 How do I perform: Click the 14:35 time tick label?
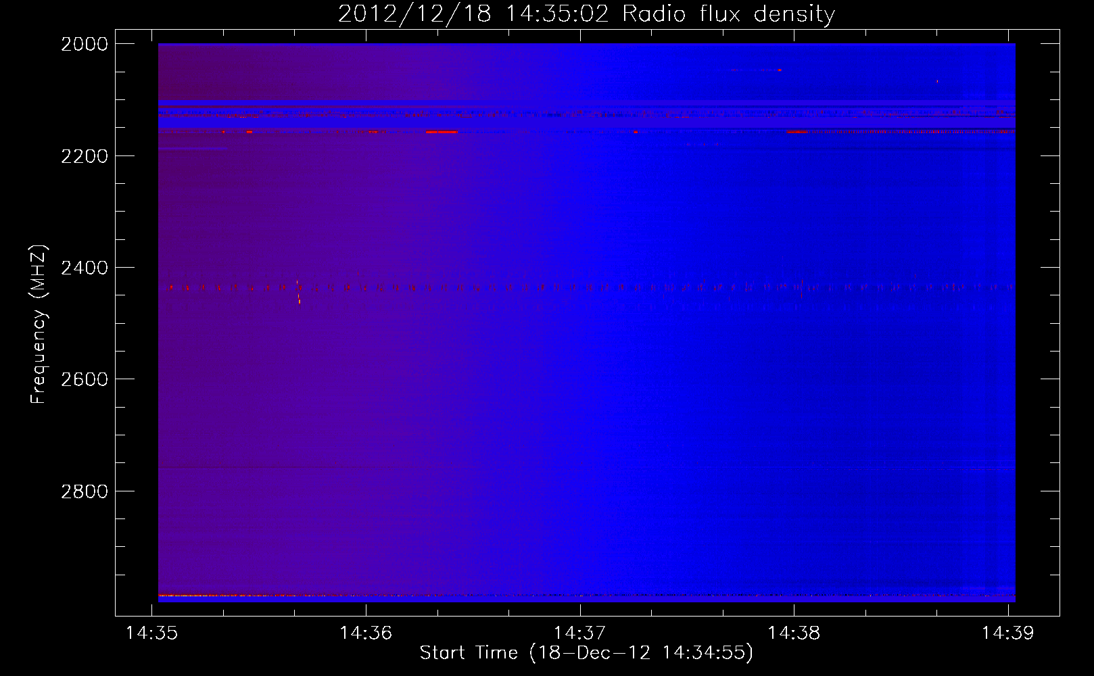tap(151, 633)
